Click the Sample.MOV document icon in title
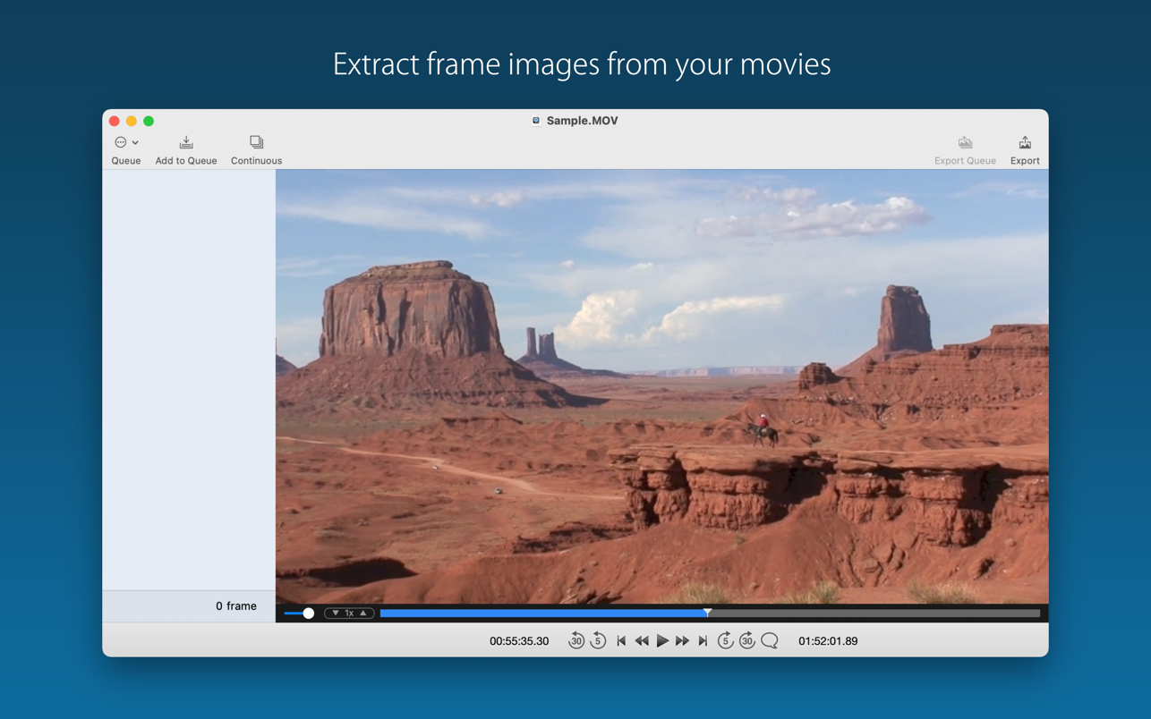 (x=536, y=121)
